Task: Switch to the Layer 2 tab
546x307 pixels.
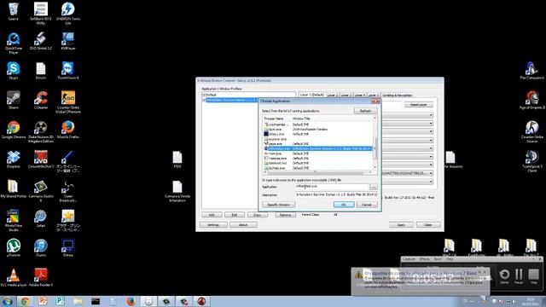Action: 332,95
